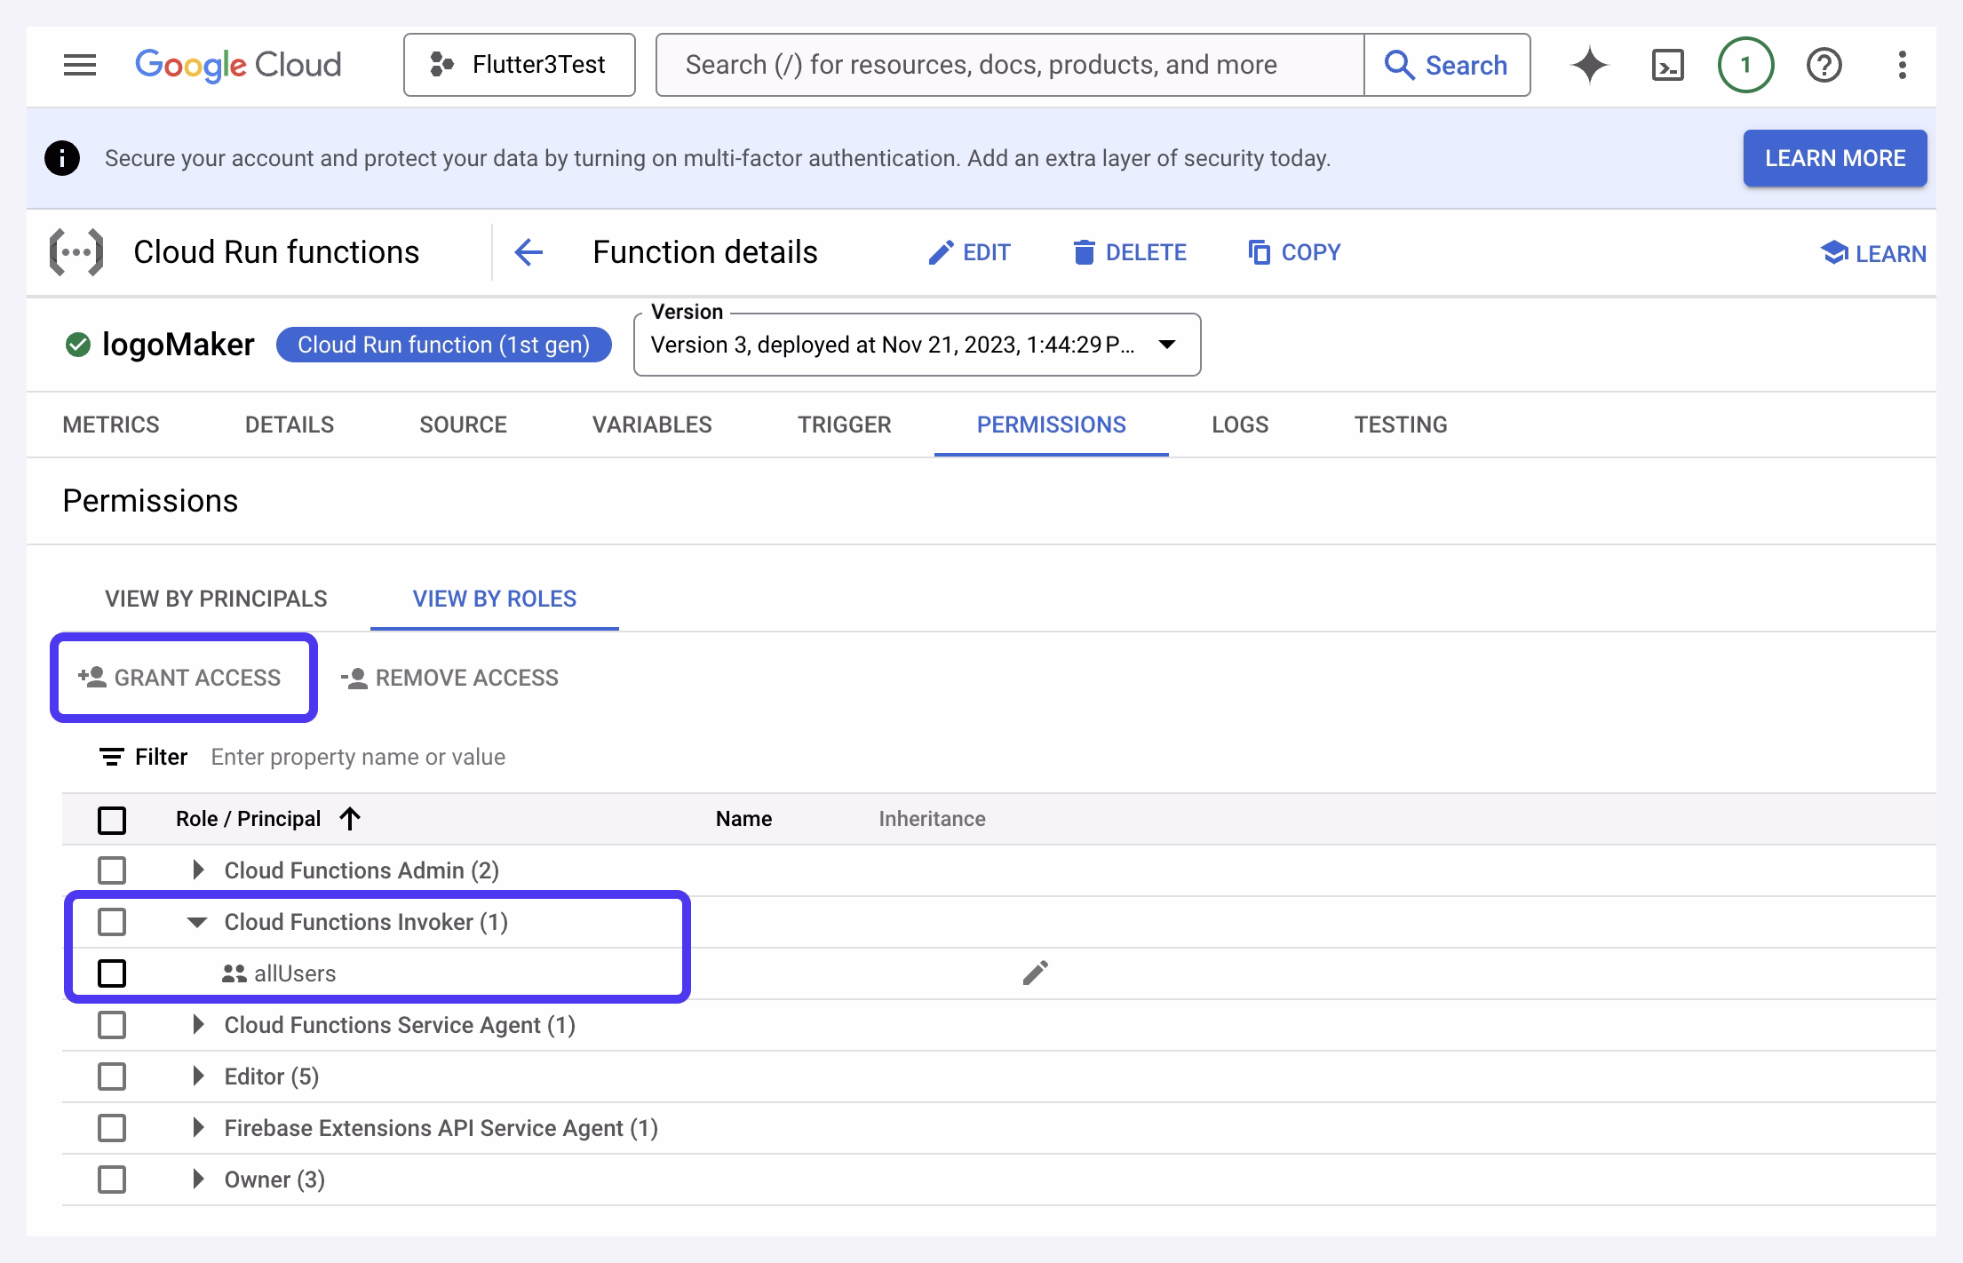The width and height of the screenshot is (1963, 1263).
Task: Check the Owner role checkbox
Action: pos(112,1180)
